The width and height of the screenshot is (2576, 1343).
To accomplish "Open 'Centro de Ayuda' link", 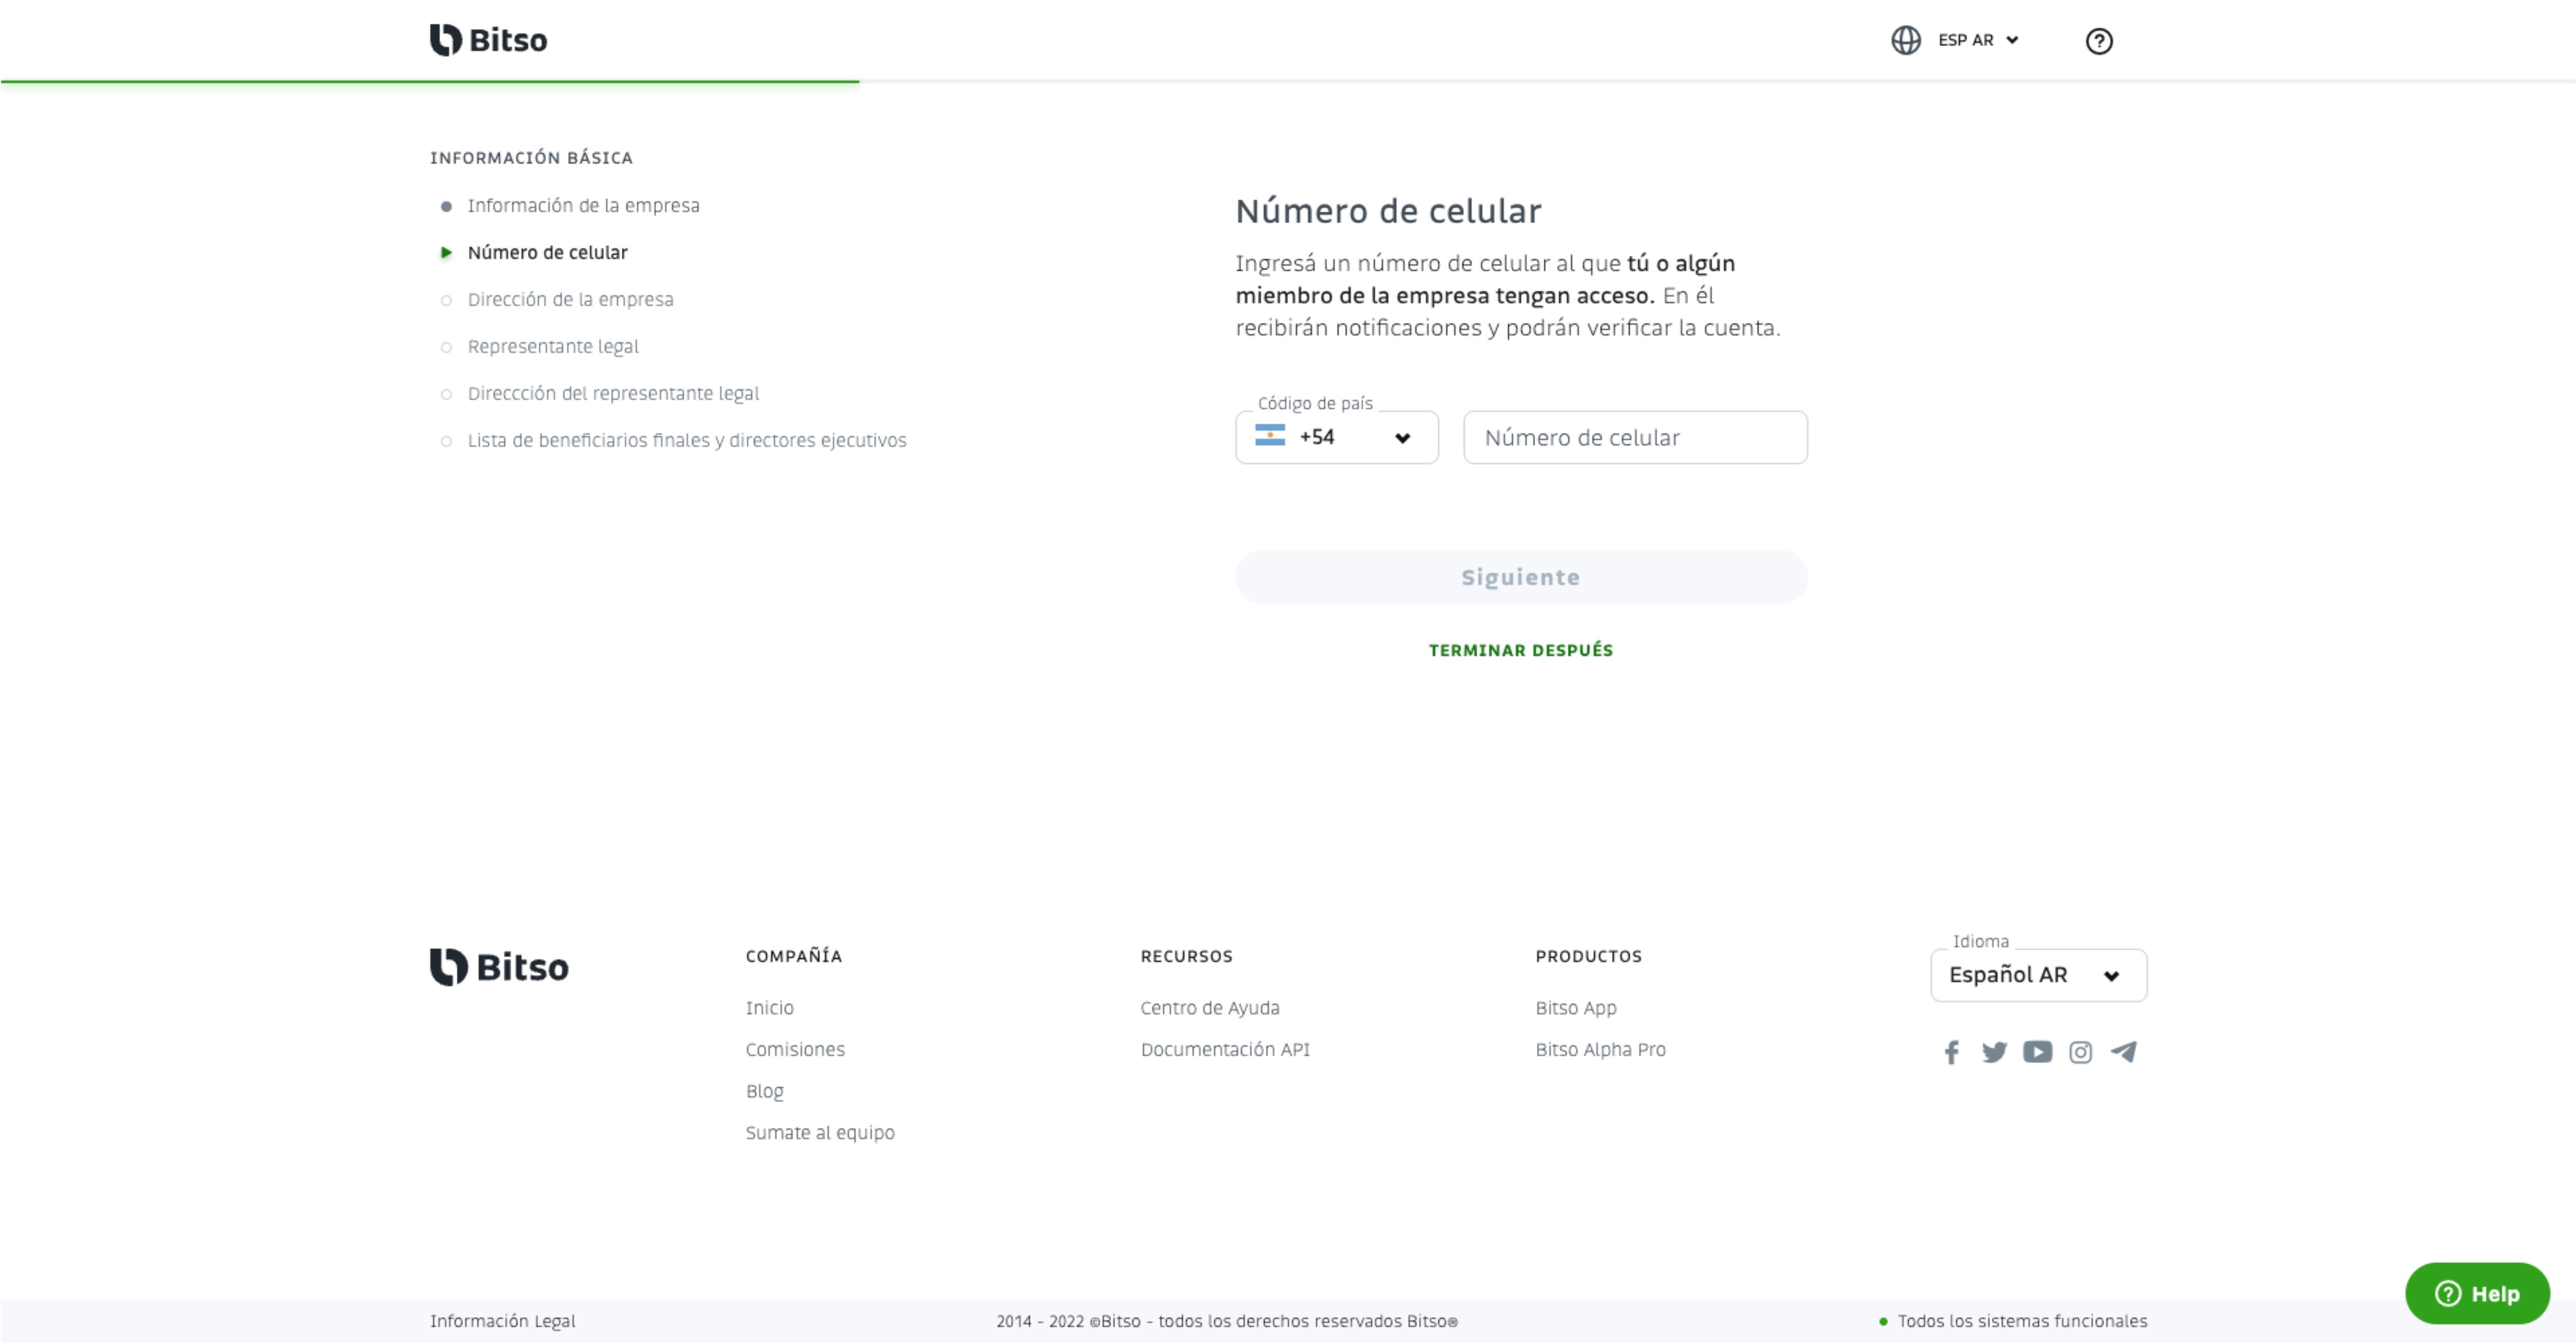I will [x=1209, y=1008].
